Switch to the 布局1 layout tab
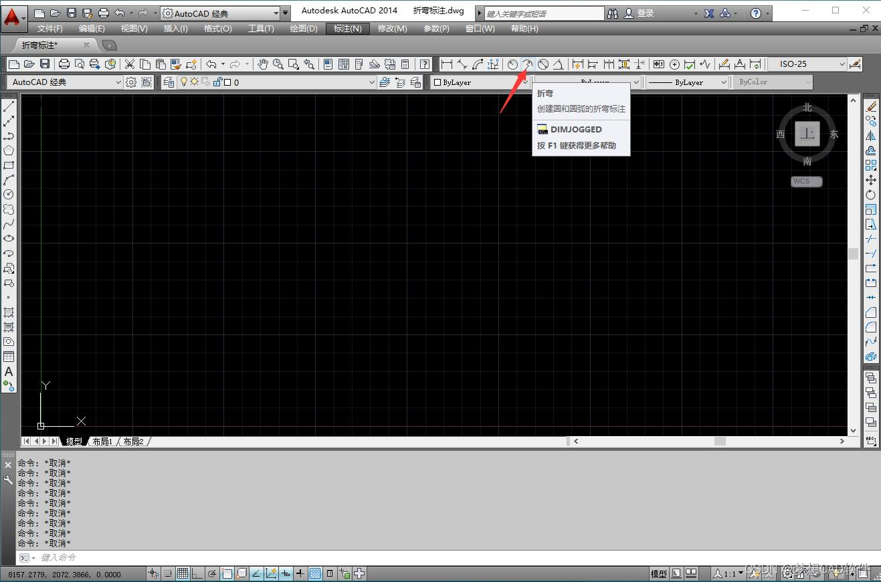 coord(102,442)
